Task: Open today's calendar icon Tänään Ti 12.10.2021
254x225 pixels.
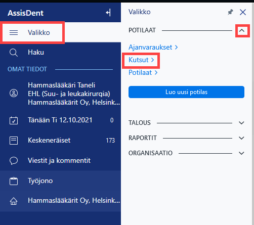Action: click(x=14, y=120)
